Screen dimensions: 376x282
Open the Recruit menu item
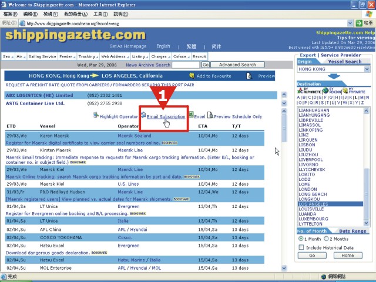click(x=199, y=56)
